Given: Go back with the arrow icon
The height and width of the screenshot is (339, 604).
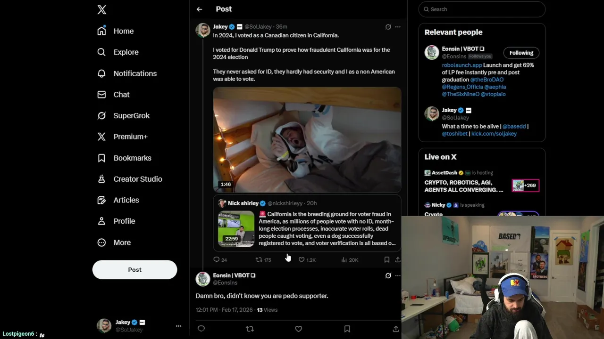Looking at the screenshot, I should pyautogui.click(x=200, y=9).
